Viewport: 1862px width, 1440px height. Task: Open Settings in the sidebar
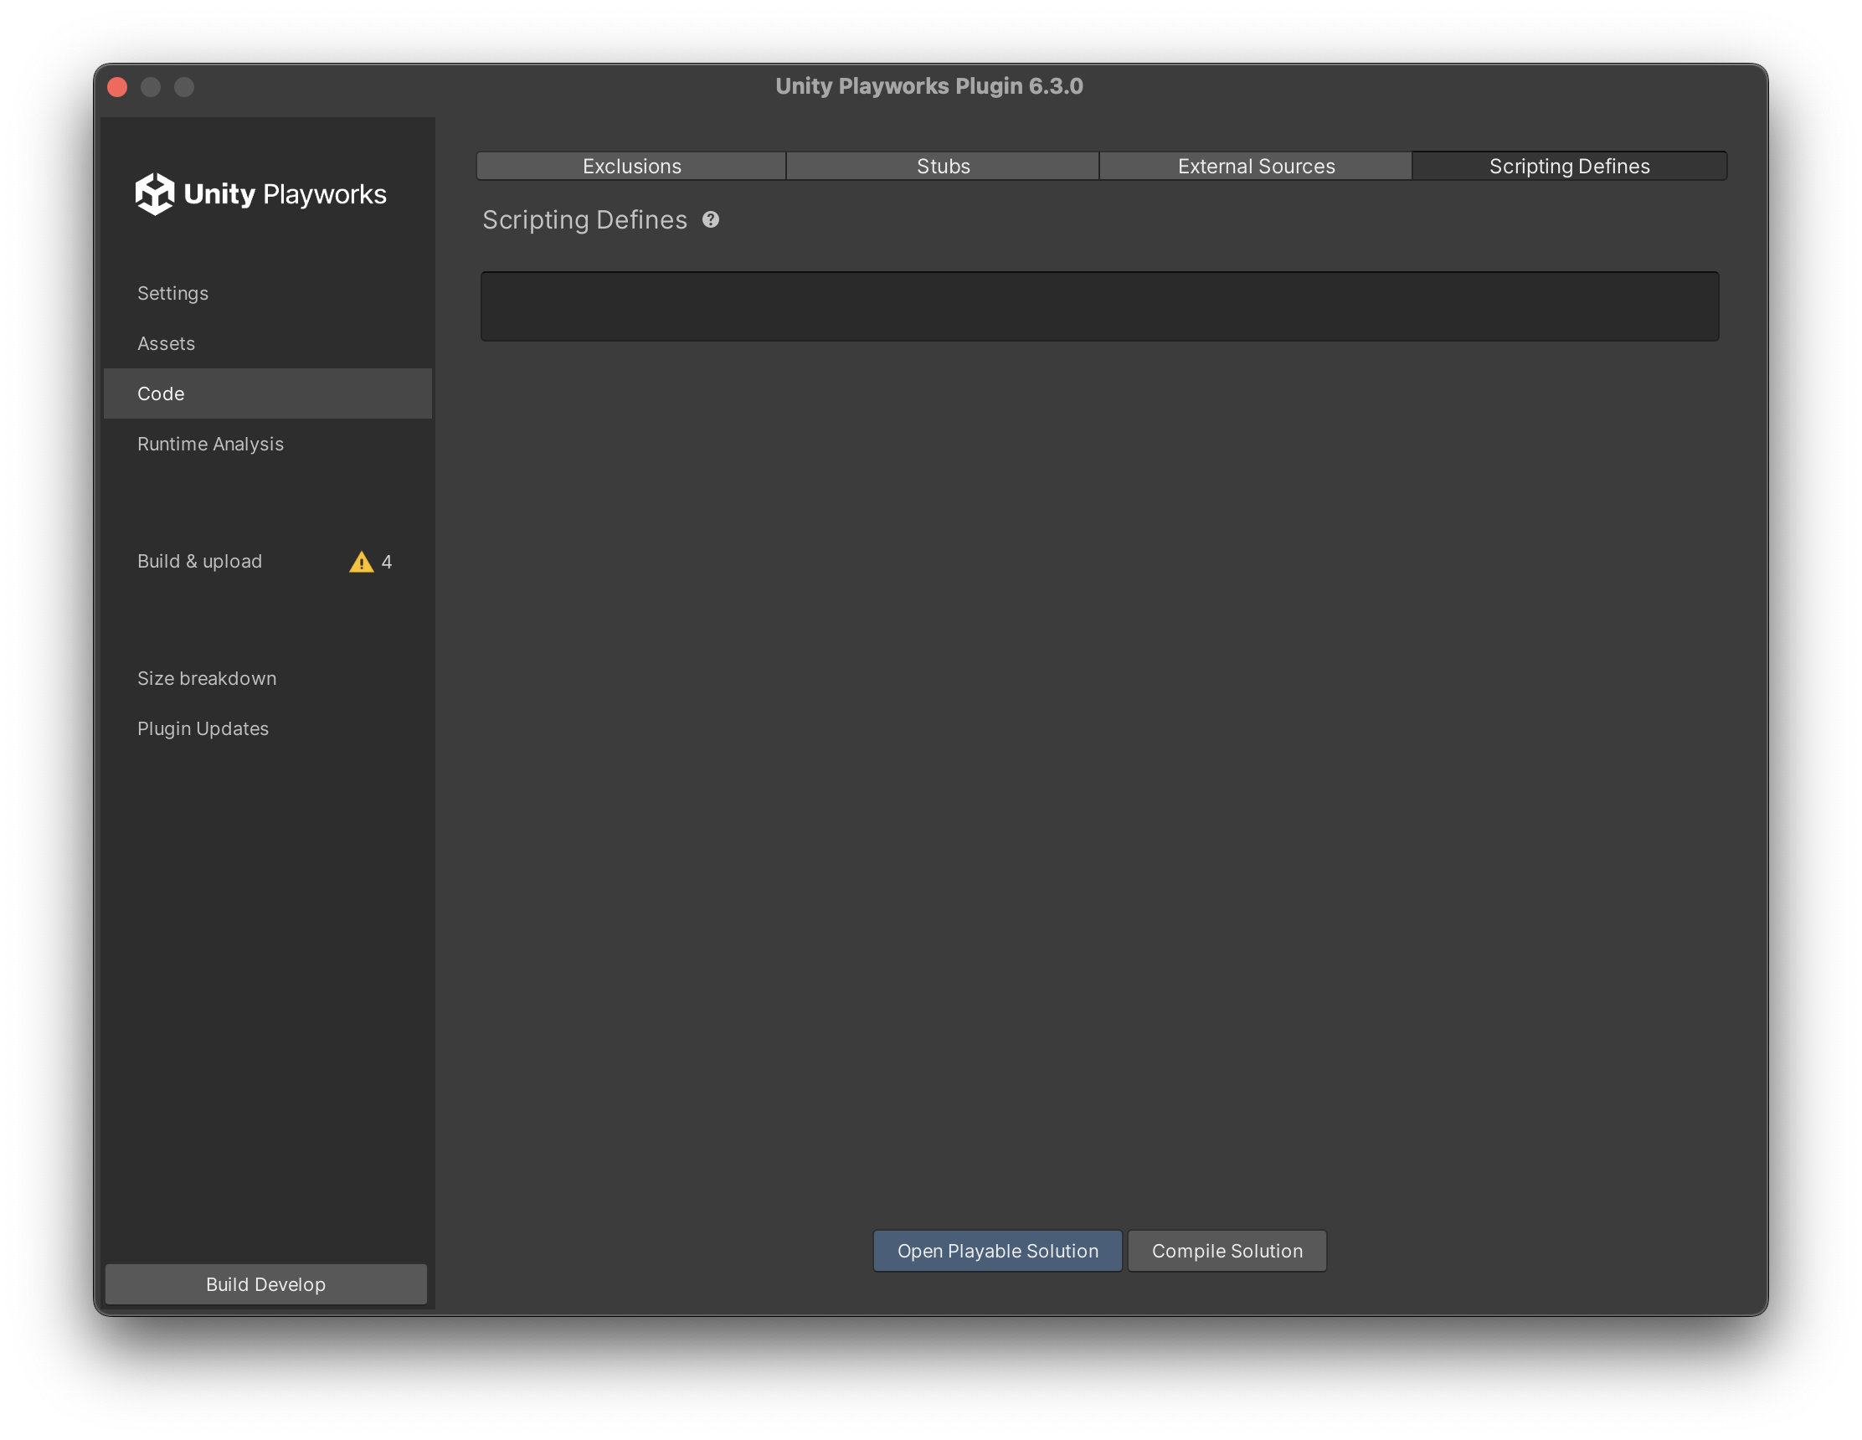point(268,293)
